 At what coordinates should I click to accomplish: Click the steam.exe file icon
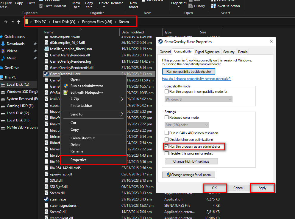coord(46,199)
